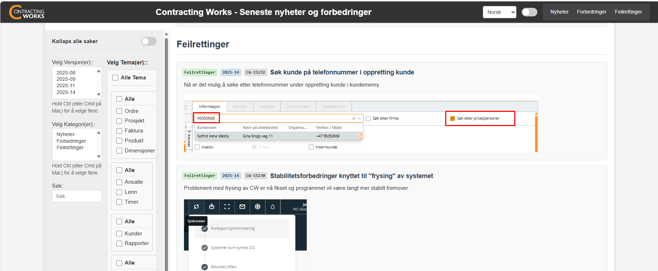This screenshot has height=271, width=658.
Task: Check the Ansatte checkbox
Action: point(119,182)
